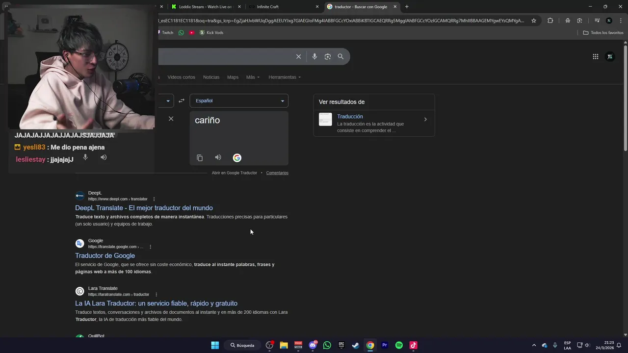The width and height of the screenshot is (628, 353).
Task: Click the page vertical scrollbar
Action: tap(625, 98)
